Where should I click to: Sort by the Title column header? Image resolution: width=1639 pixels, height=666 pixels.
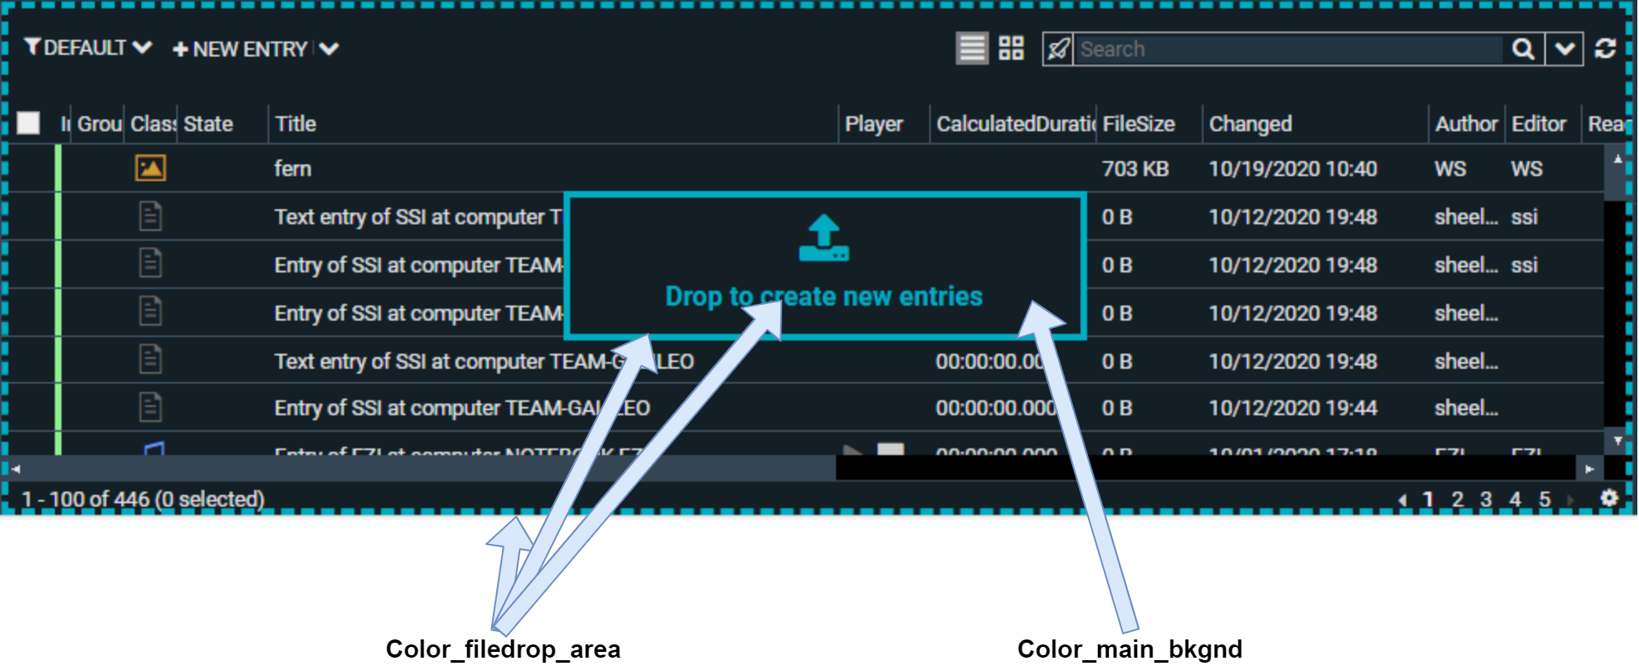coord(296,124)
